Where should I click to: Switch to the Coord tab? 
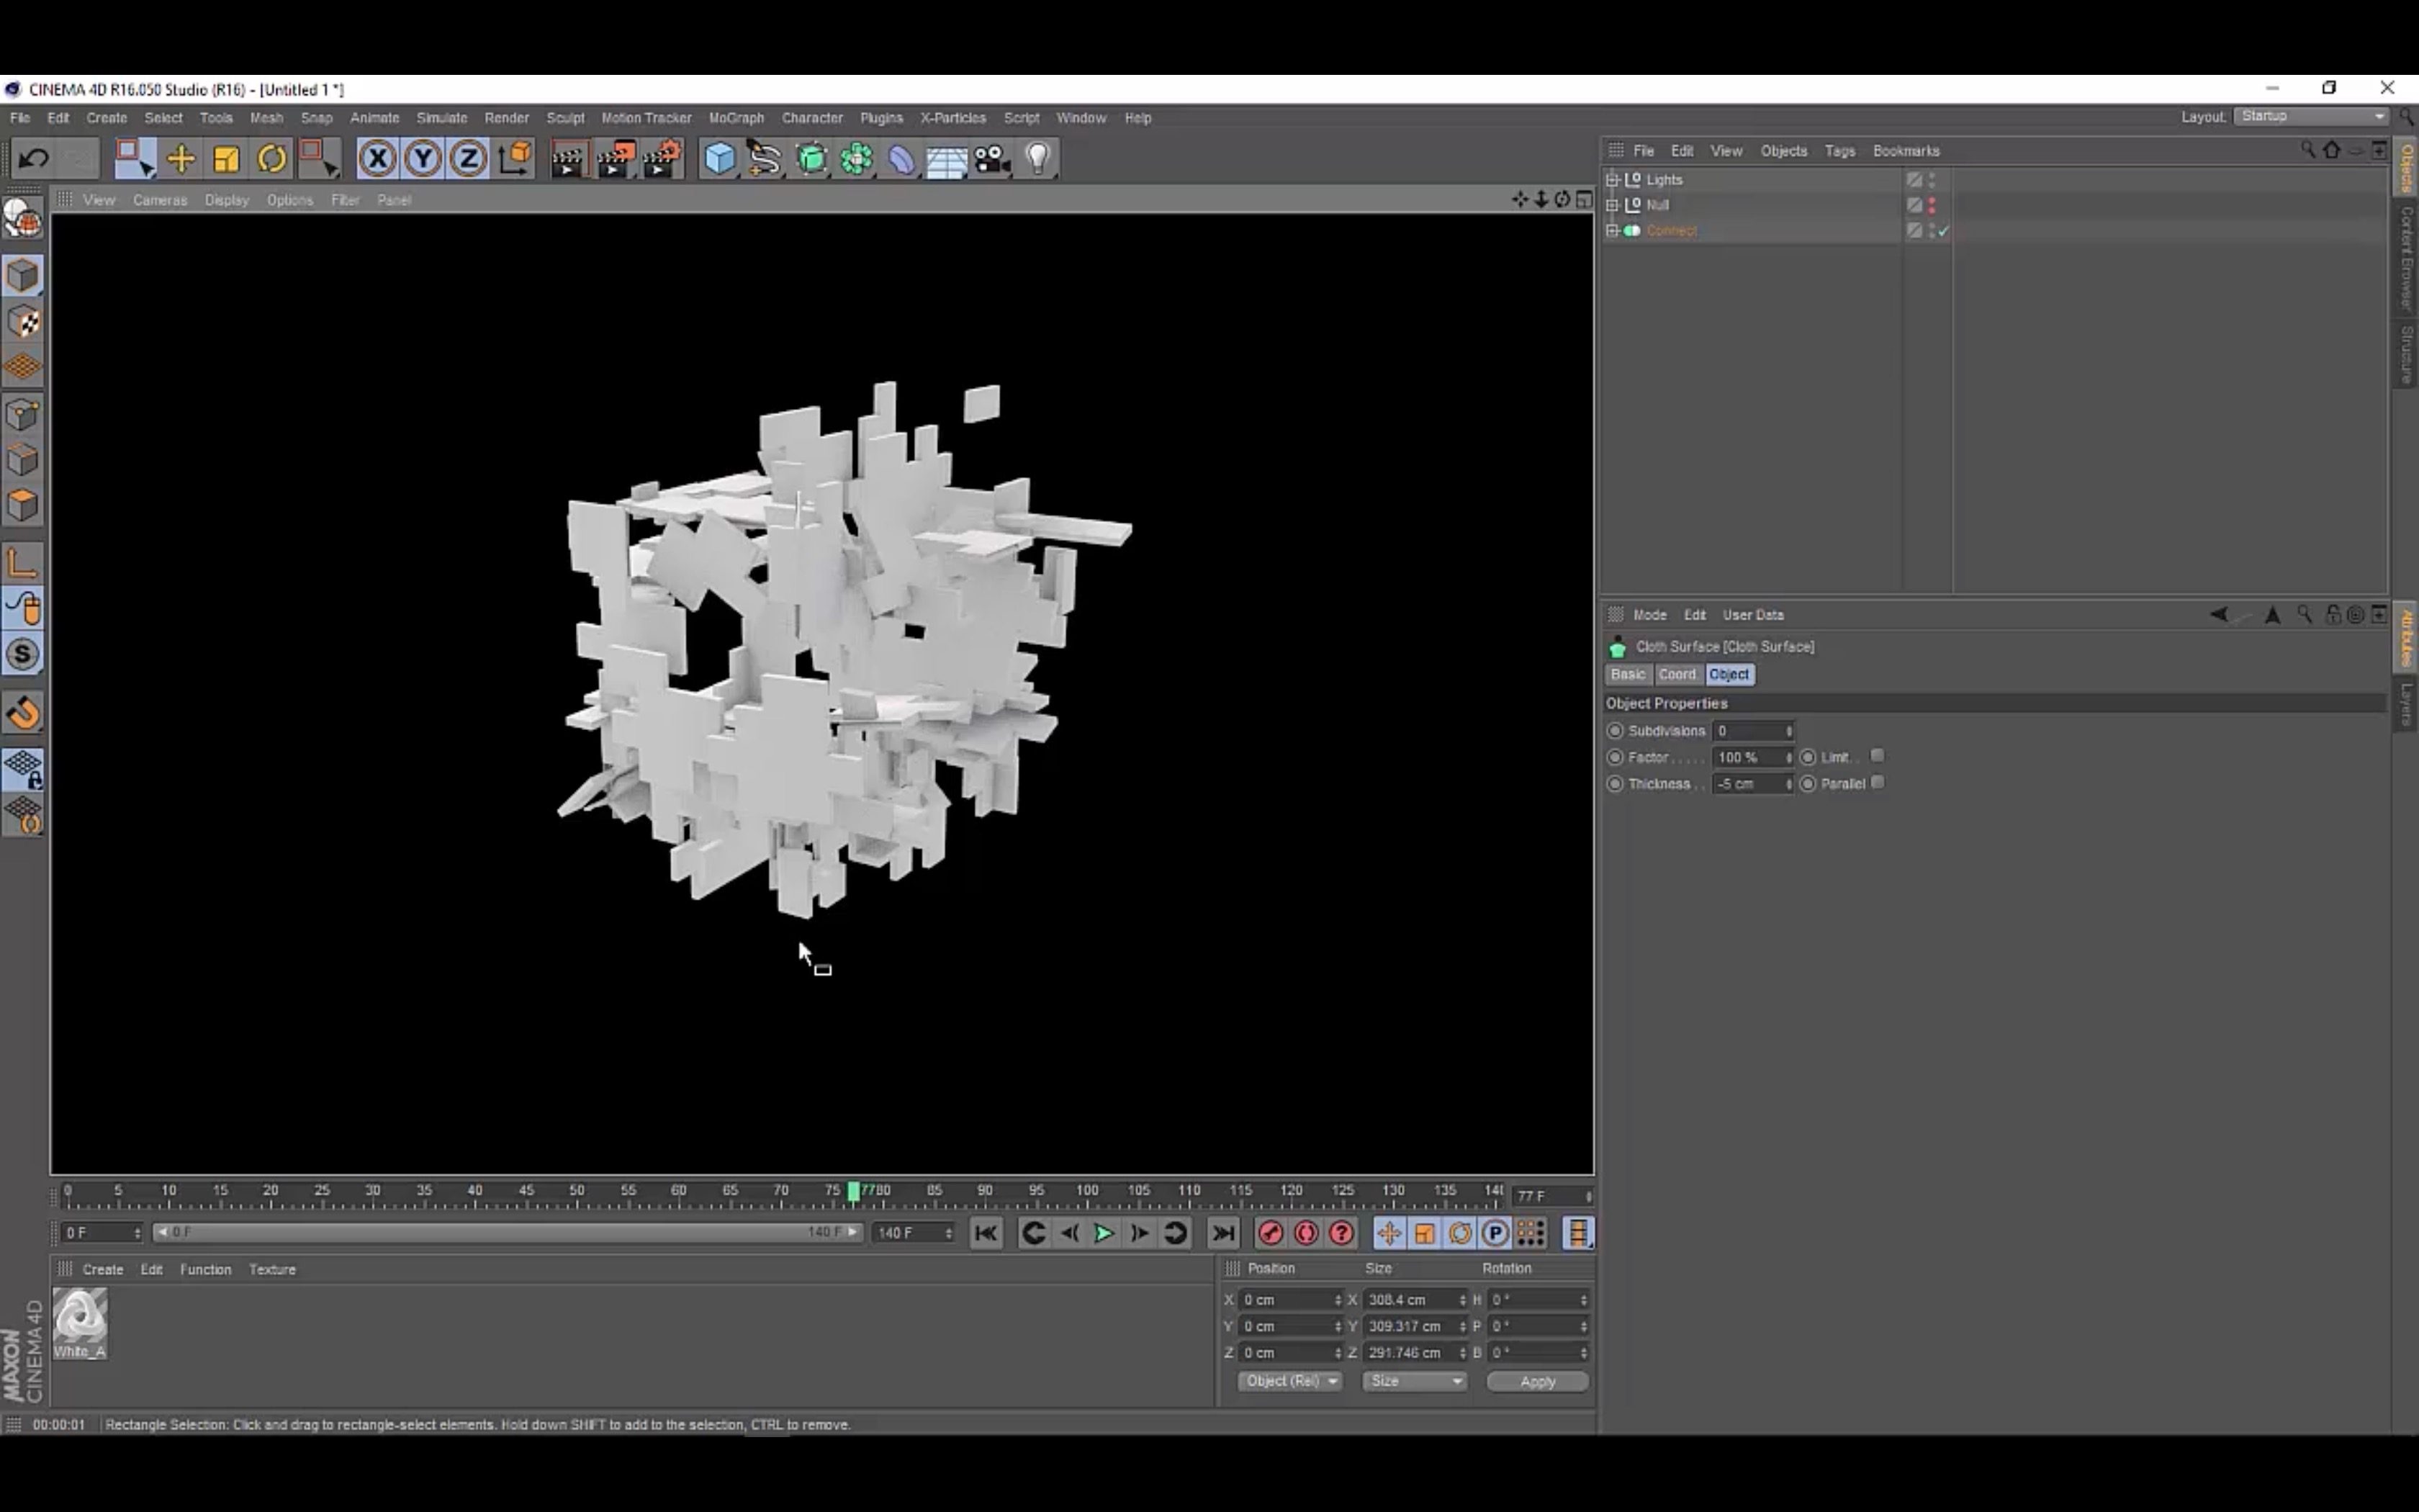(x=1677, y=674)
